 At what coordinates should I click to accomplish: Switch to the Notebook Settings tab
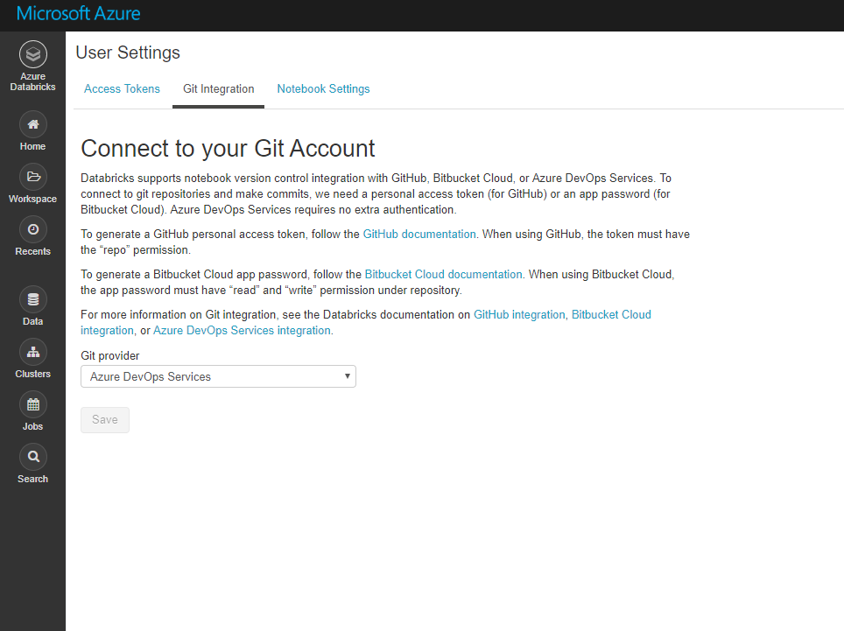(323, 88)
